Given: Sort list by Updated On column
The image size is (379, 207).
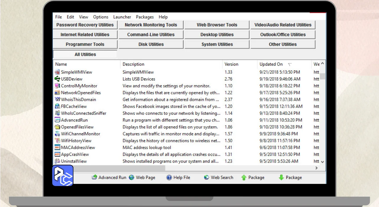Looking at the screenshot, I should coord(271,64).
